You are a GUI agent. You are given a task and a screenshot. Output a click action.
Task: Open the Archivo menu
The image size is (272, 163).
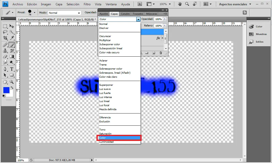pos(18,4)
